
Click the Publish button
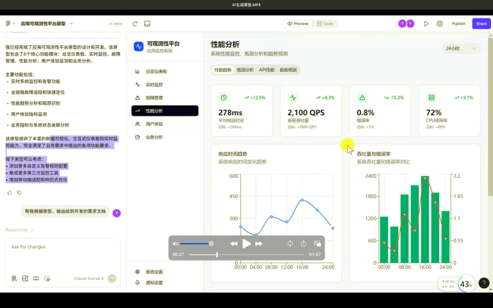coord(458,23)
